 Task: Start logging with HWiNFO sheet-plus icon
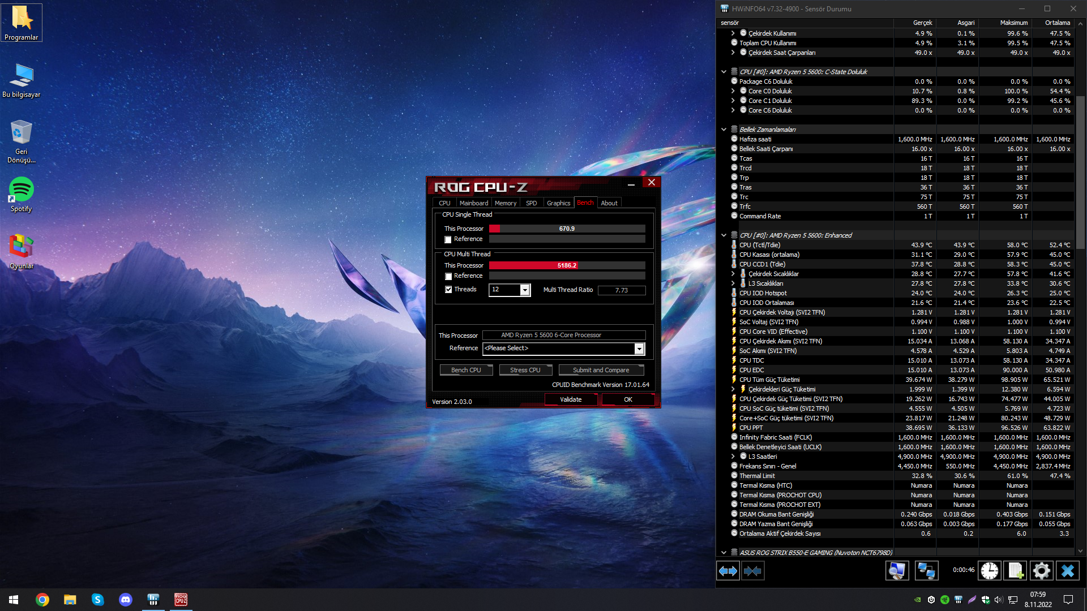pos(1016,571)
